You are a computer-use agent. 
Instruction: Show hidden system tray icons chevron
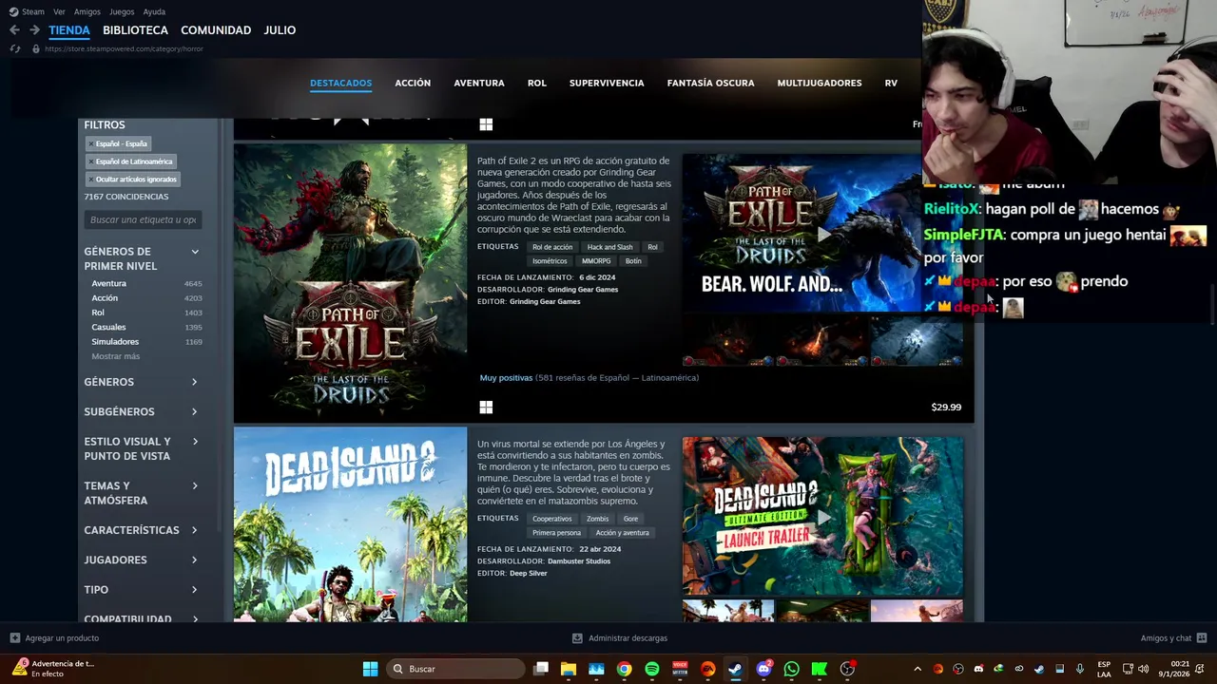pyautogui.click(x=918, y=669)
